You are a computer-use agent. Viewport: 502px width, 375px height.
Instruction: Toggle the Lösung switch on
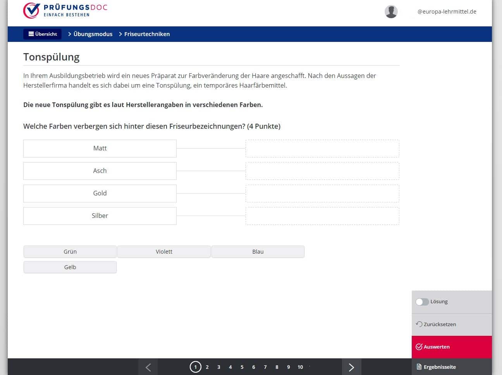pos(422,302)
